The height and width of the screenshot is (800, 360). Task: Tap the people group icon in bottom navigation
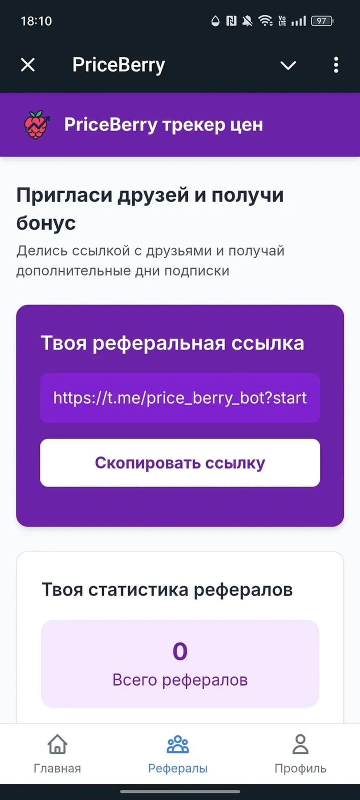click(178, 744)
